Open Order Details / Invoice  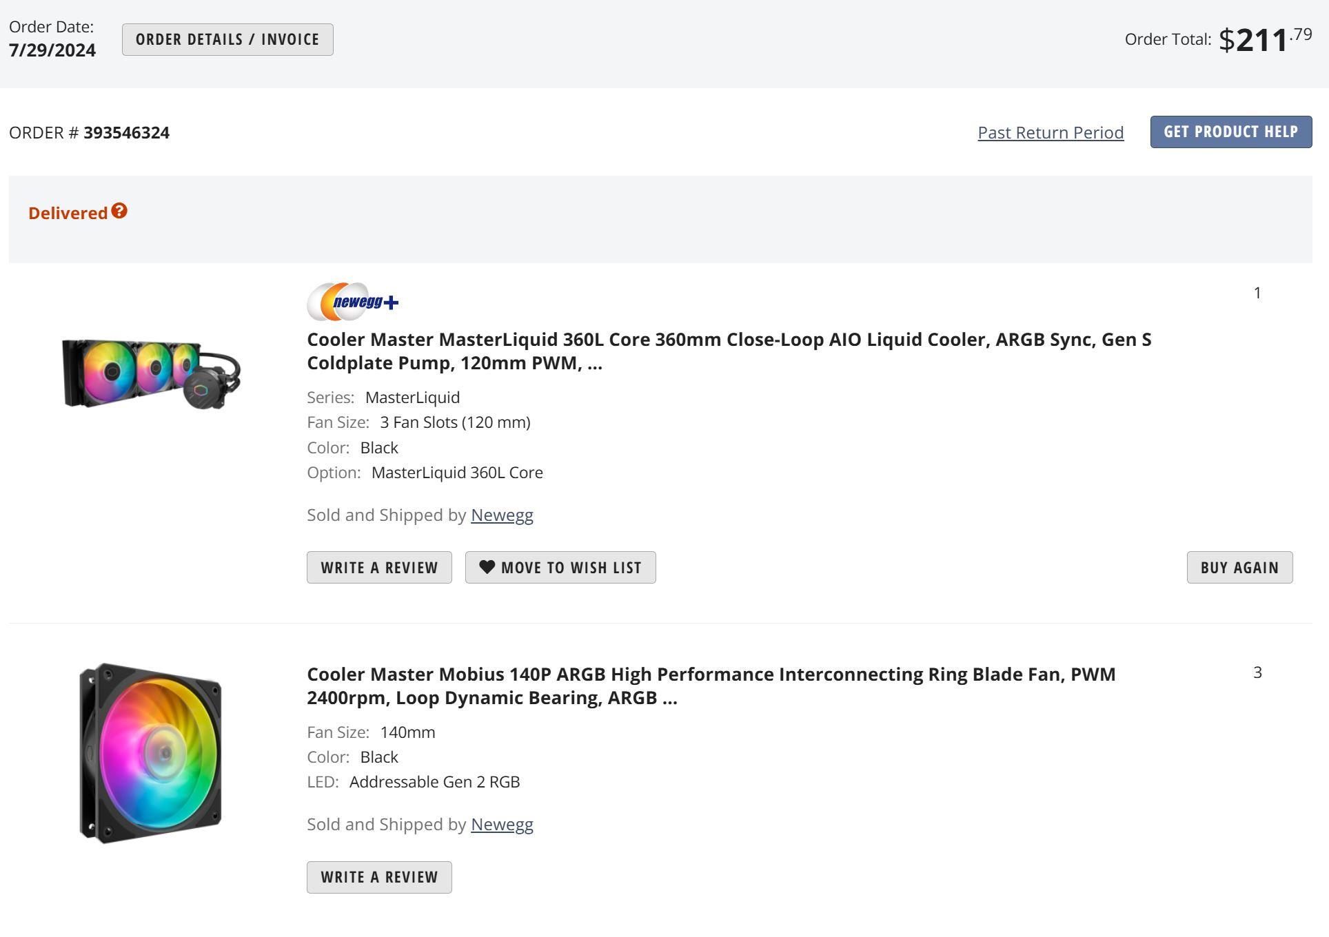pyautogui.click(x=227, y=39)
